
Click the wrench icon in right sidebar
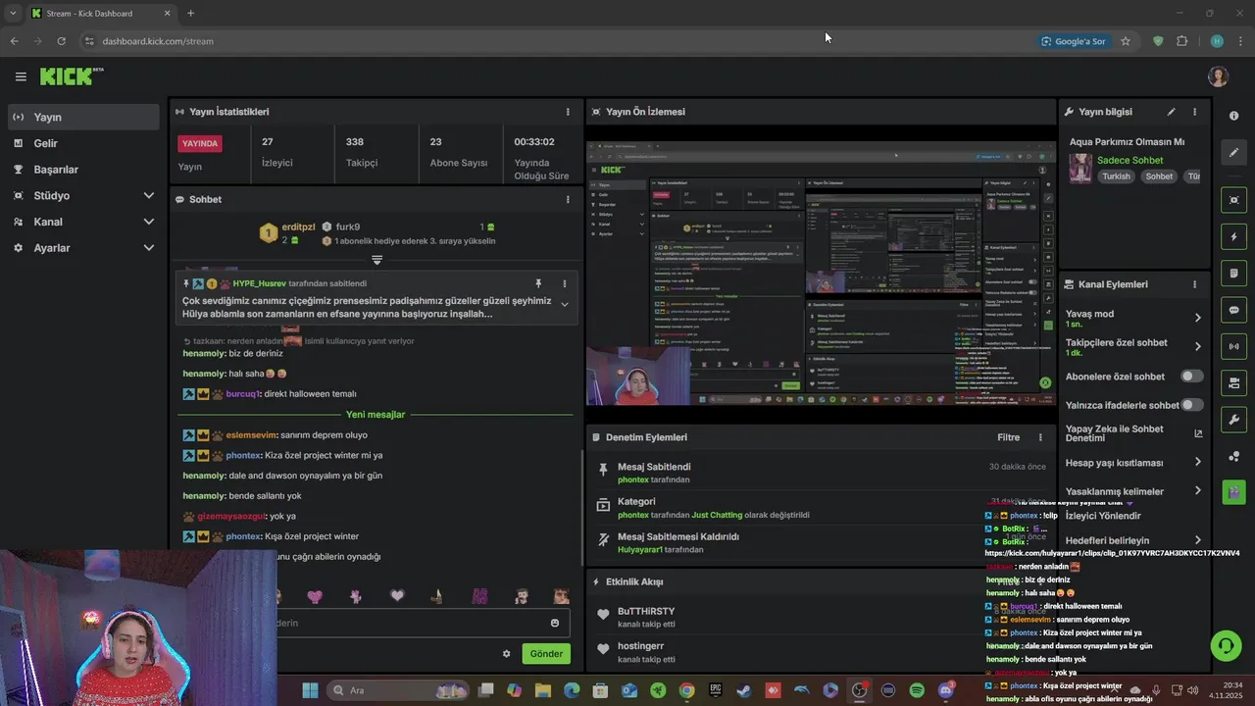point(1233,420)
